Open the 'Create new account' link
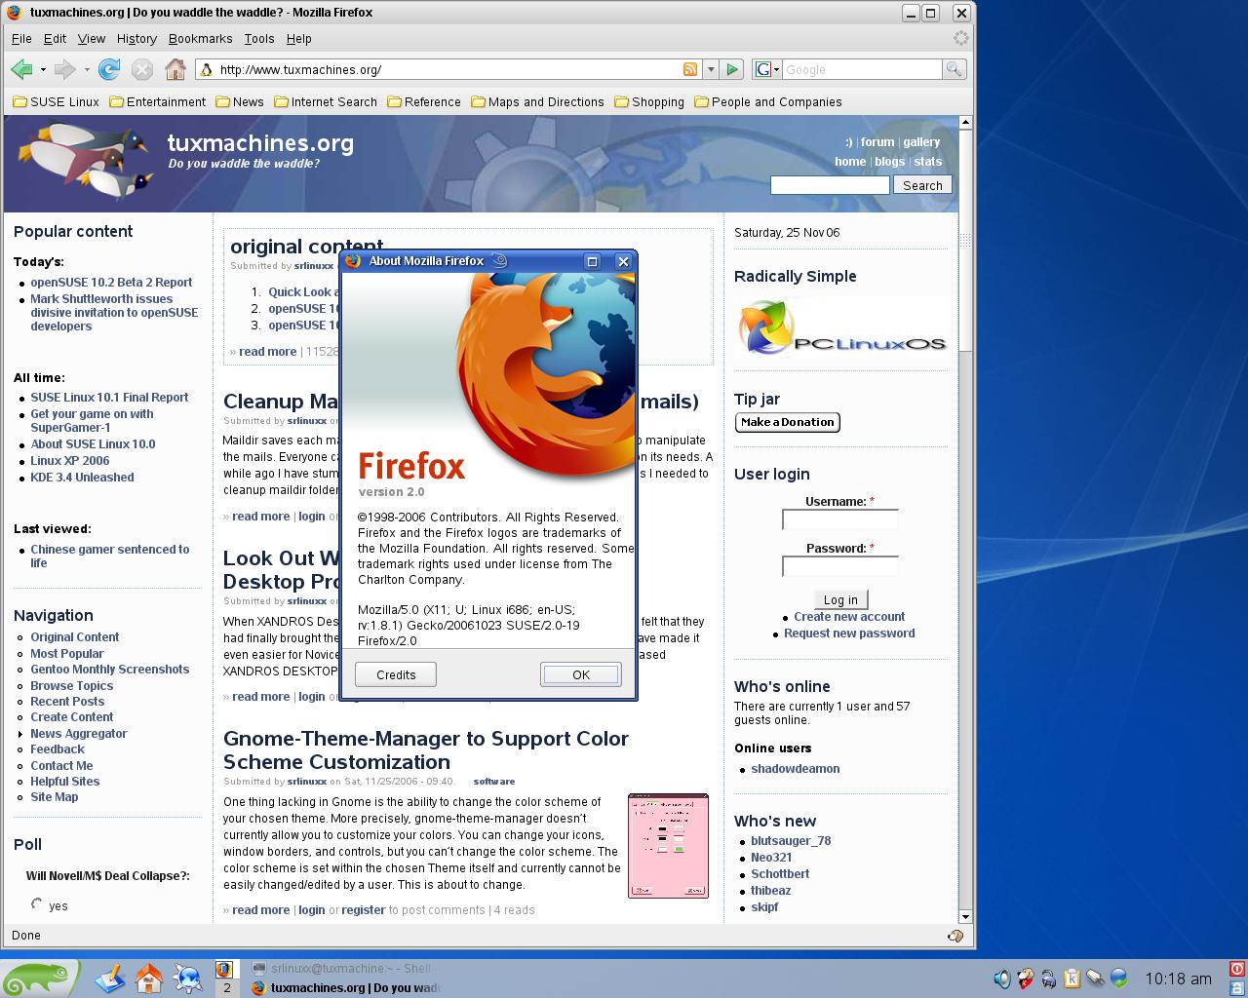1248x998 pixels. (x=849, y=617)
